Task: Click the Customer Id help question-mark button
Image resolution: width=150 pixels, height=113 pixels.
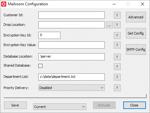Action: (117, 15)
